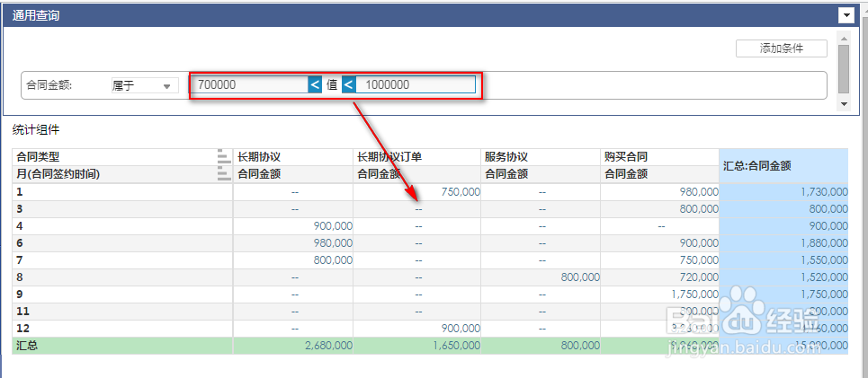This screenshot has height=378, width=868.
Task: Select the 800,000 服务协议 cell in month 8
Action: click(x=541, y=277)
